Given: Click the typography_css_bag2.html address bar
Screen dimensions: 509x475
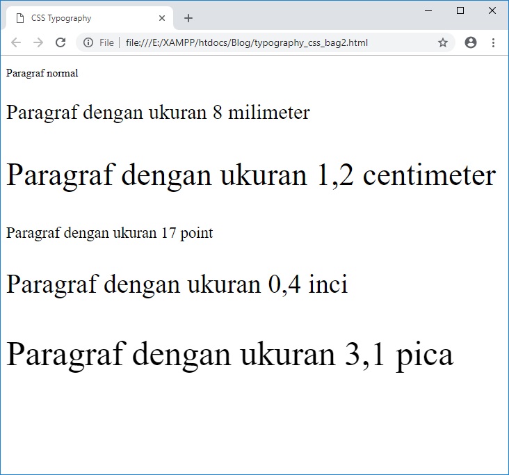Looking at the screenshot, I should click(247, 42).
